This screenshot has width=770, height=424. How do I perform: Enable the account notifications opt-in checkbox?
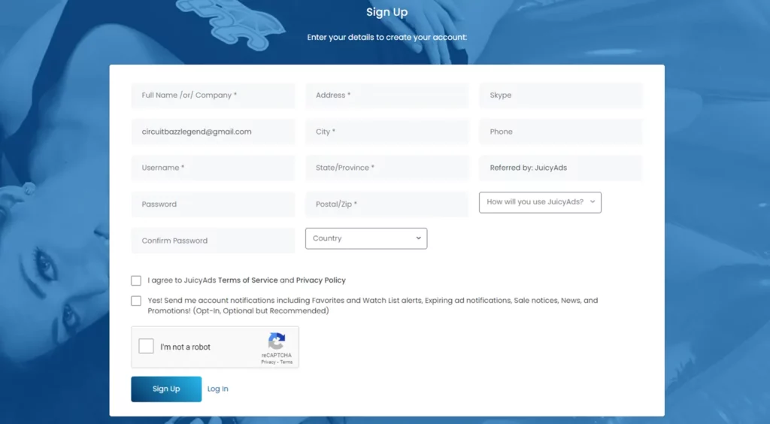(136, 301)
